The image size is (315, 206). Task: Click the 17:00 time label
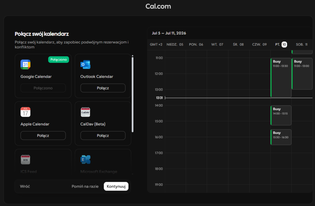(x=159, y=153)
